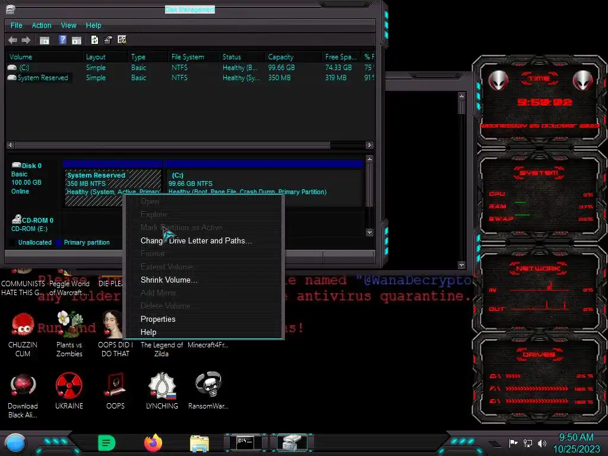Select the System Reserved drive icon in list
608x456 pixels.
point(12,78)
